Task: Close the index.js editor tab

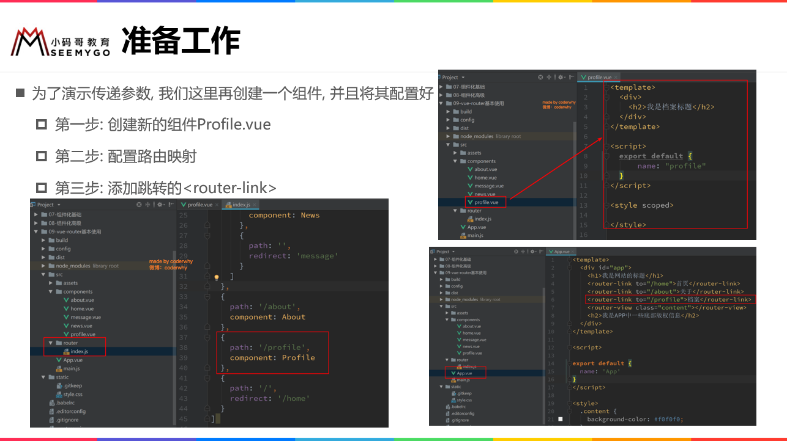Action: [x=255, y=205]
